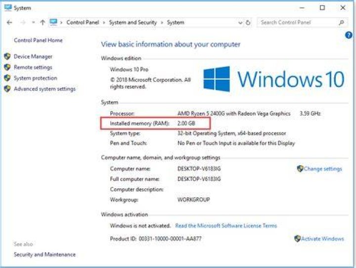Click shield icon beside Advanced system settings

(7, 89)
